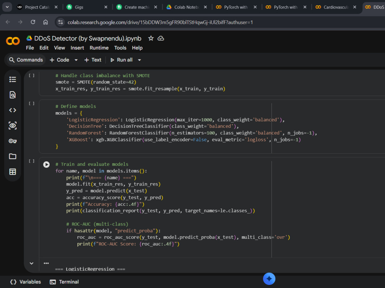The width and height of the screenshot is (385, 288).
Task: Close the Cardiovascular tab
Action: coord(355,7)
